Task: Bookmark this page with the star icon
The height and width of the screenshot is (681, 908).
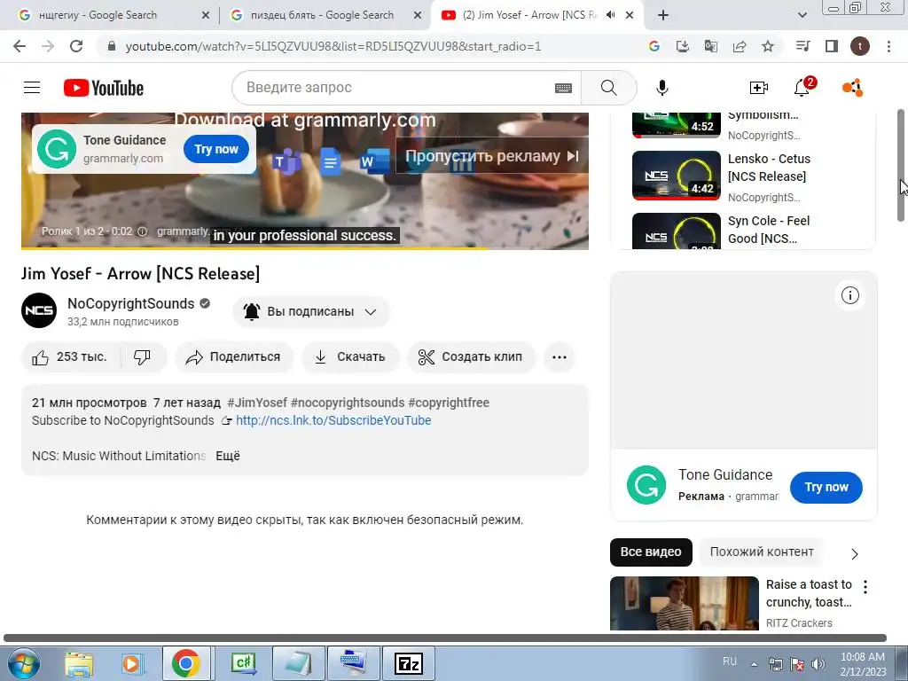Action: (768, 46)
